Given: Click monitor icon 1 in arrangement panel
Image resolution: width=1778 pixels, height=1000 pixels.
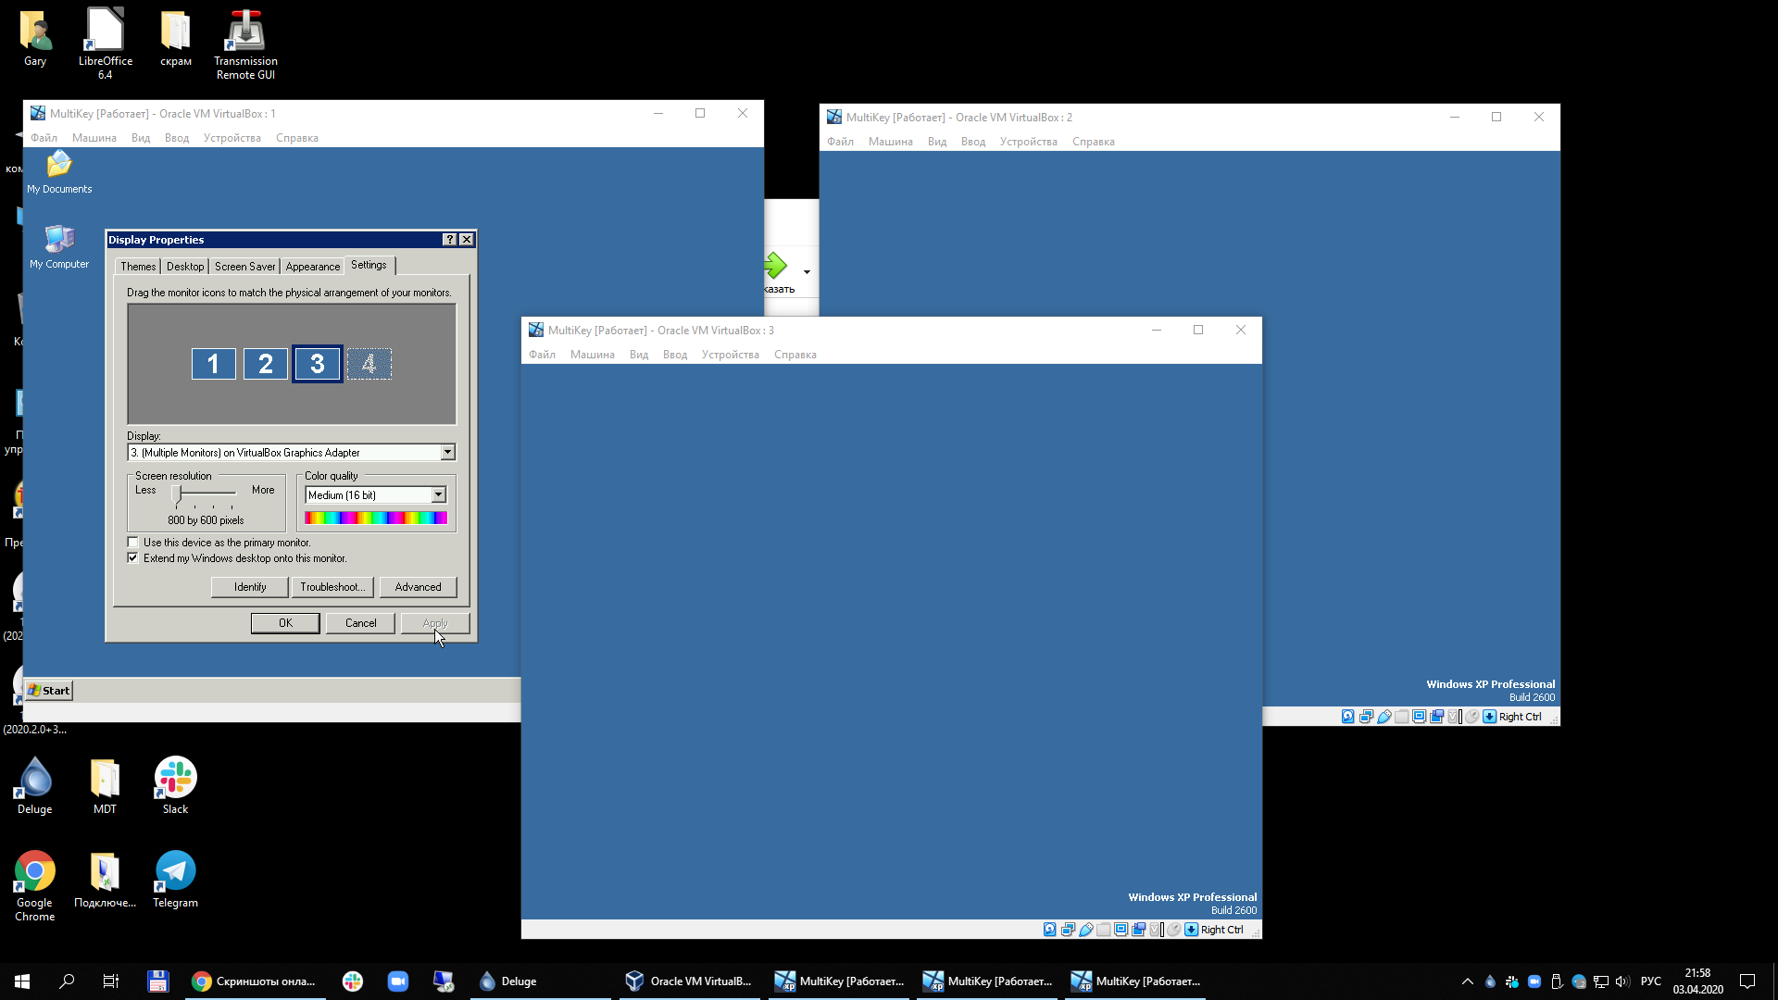Looking at the screenshot, I should (212, 363).
